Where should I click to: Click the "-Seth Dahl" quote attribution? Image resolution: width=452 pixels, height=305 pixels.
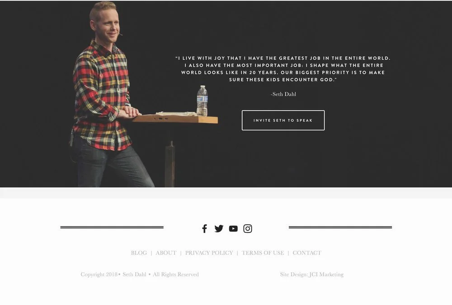pyautogui.click(x=283, y=94)
